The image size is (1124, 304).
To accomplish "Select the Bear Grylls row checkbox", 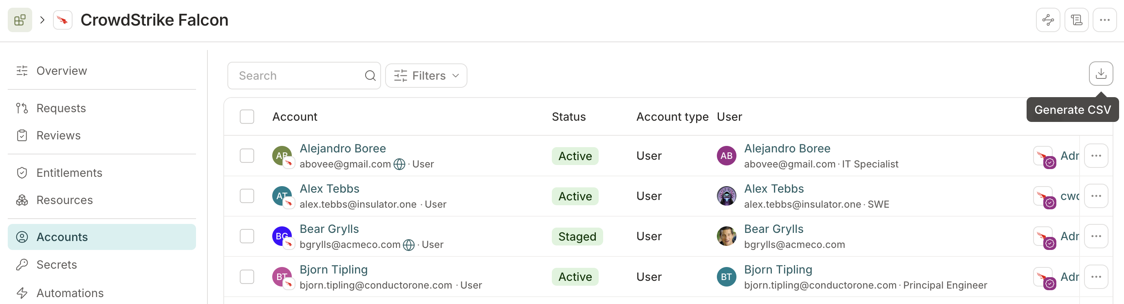I will 247,236.
